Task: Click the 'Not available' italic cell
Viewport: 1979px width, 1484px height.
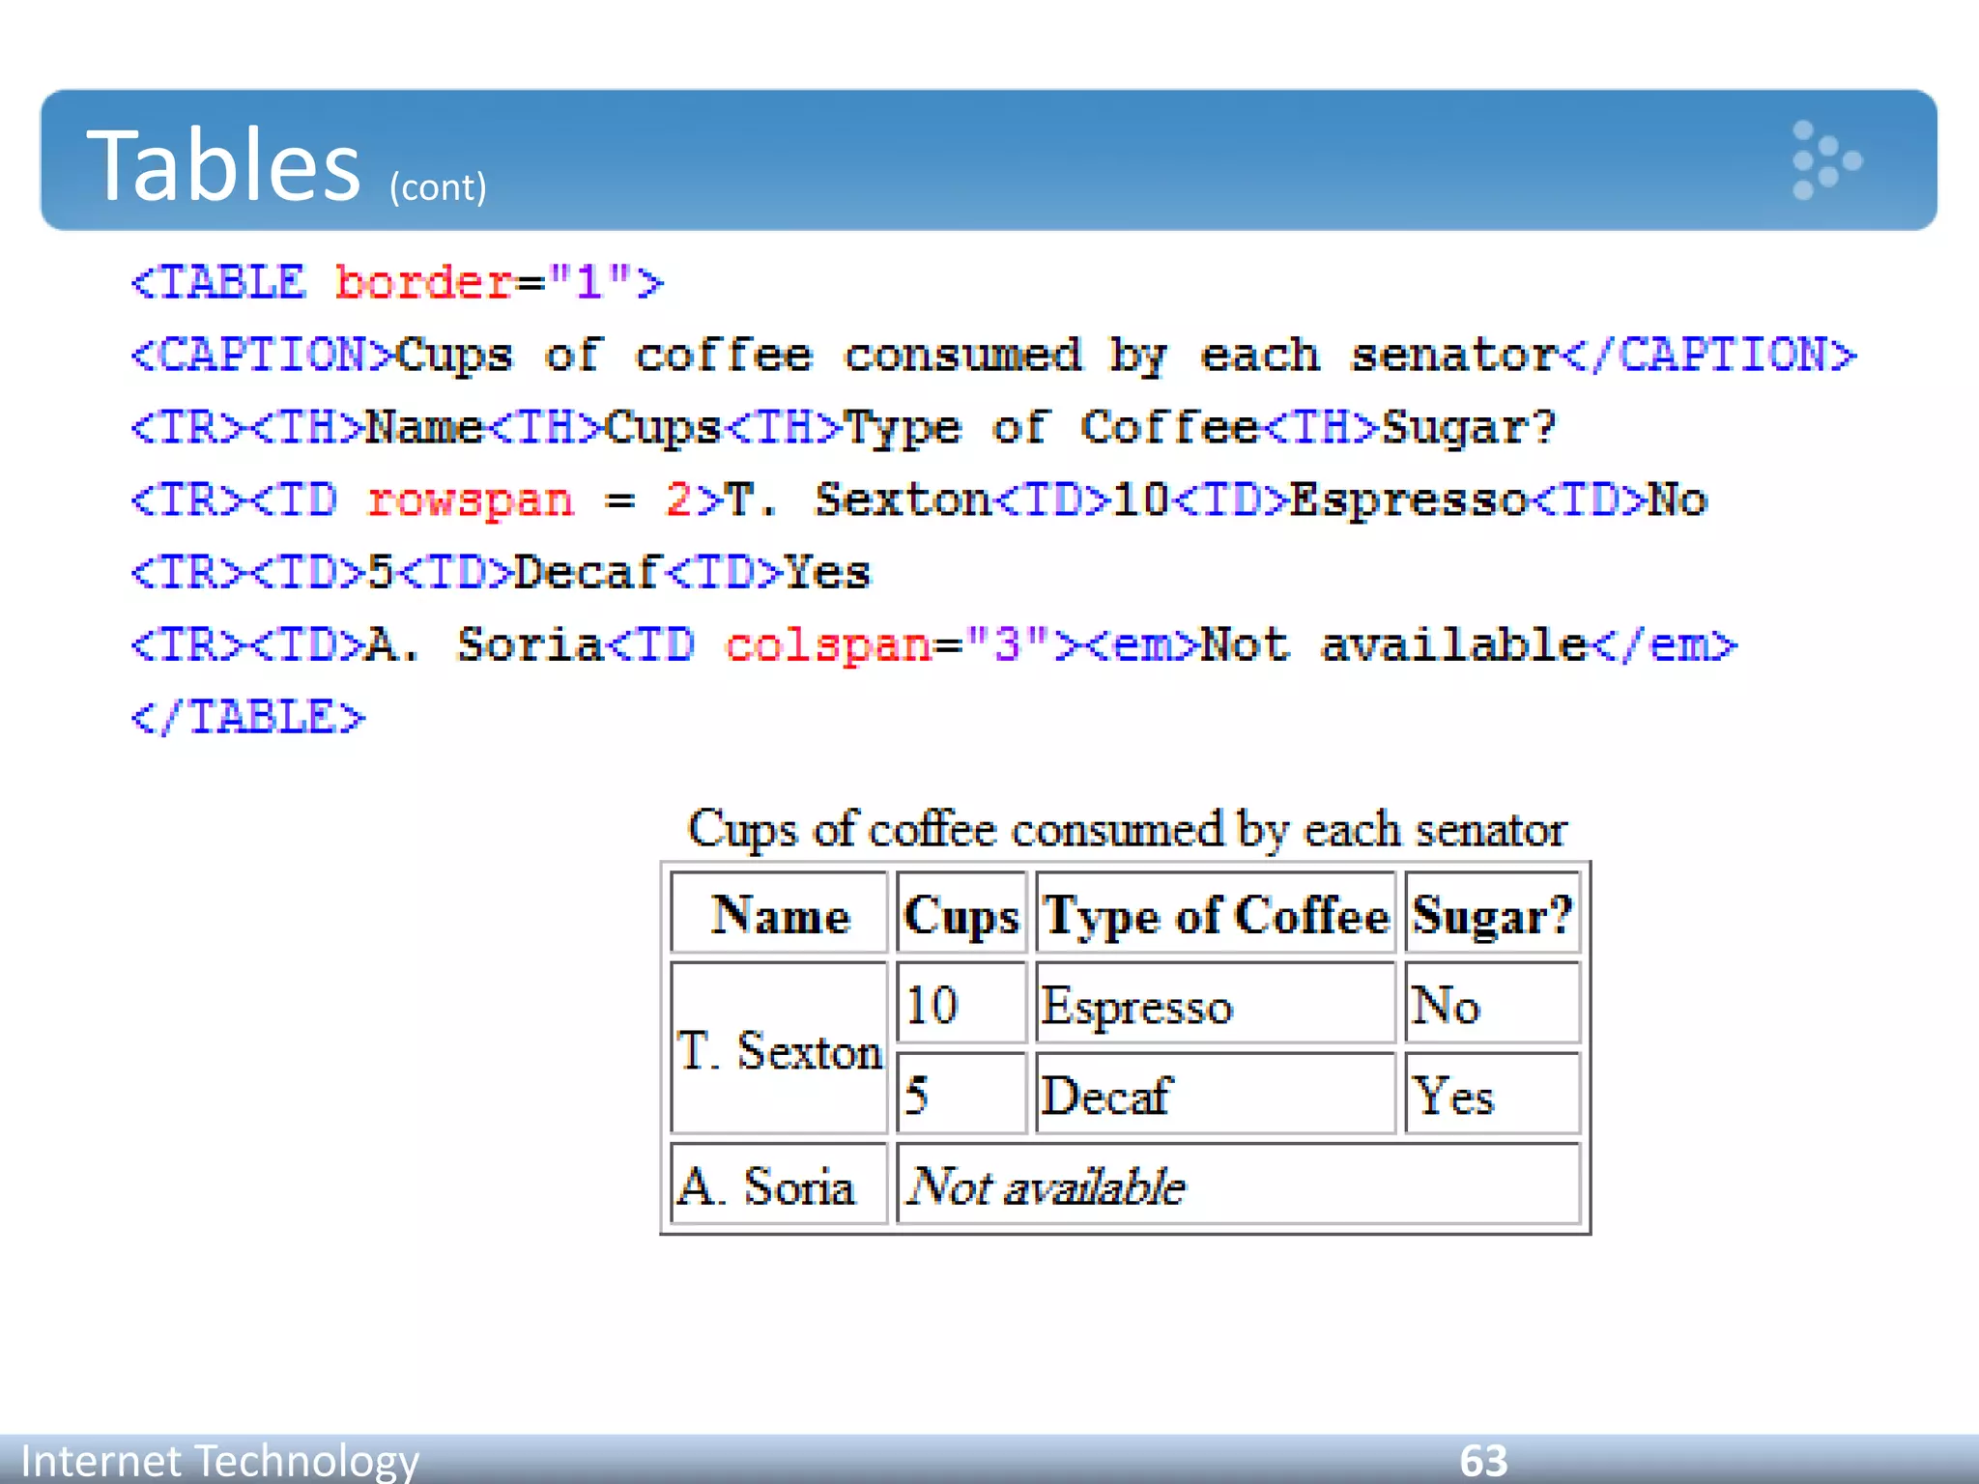Action: coord(1239,1184)
